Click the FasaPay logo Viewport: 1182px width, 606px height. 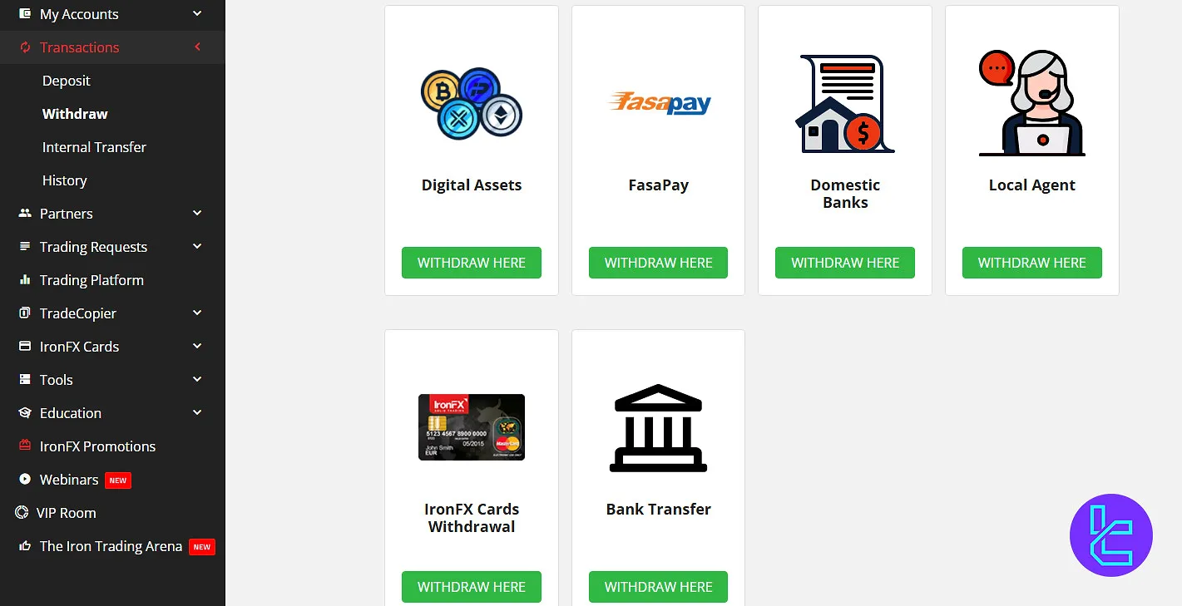point(659,103)
